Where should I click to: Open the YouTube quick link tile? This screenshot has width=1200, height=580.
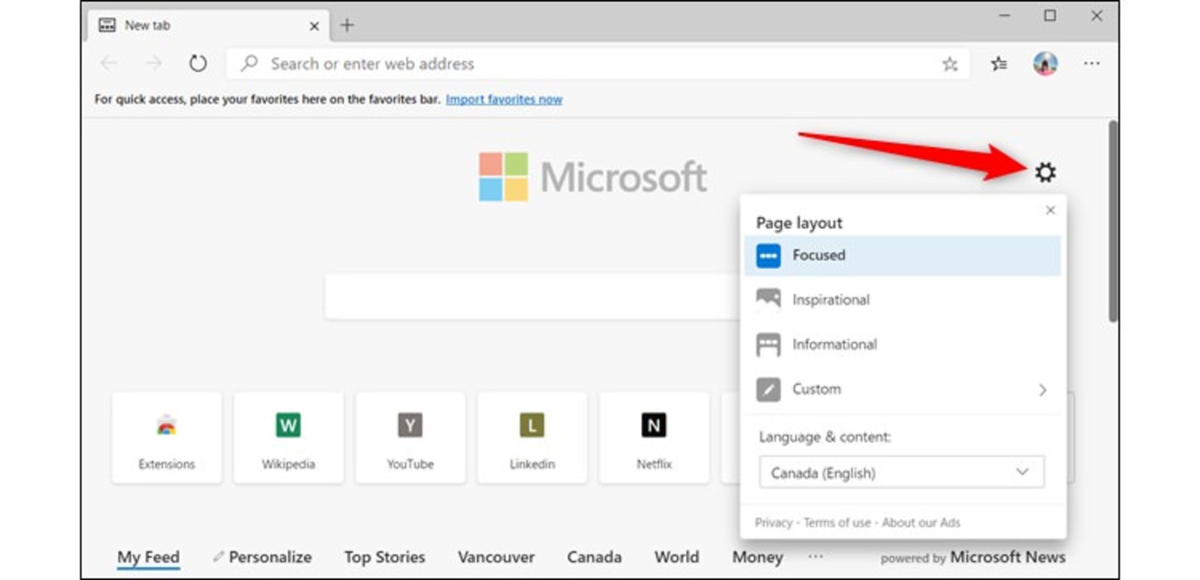[410, 438]
